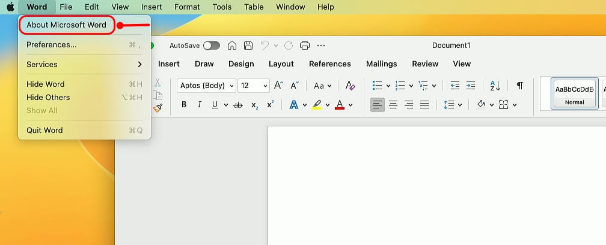The image size is (606, 245).
Task: Clear all formatting with the eraser A icon
Action: (x=350, y=86)
